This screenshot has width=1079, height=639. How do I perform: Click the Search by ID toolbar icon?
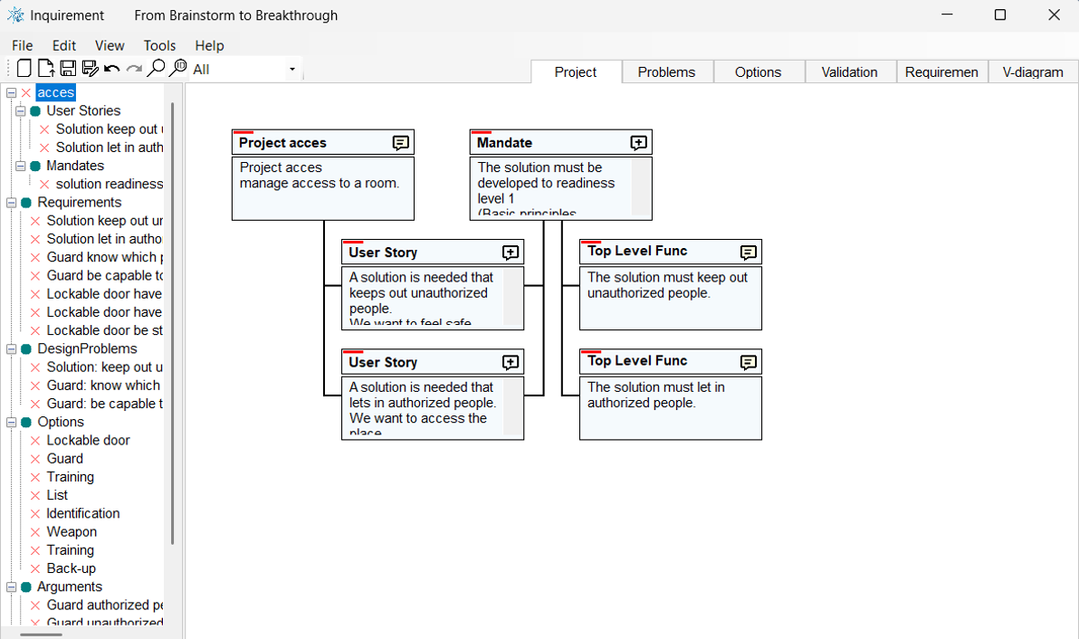point(178,69)
